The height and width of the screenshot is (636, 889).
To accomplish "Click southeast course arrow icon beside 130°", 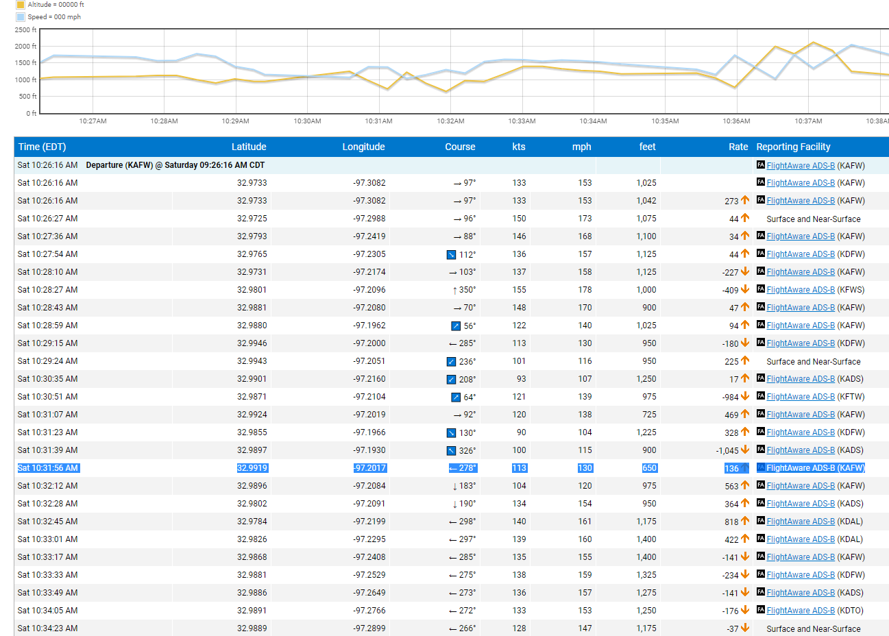I will 451,433.
